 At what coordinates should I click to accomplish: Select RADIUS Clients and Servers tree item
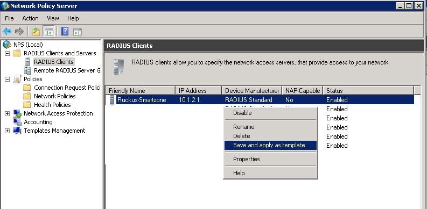(60, 53)
